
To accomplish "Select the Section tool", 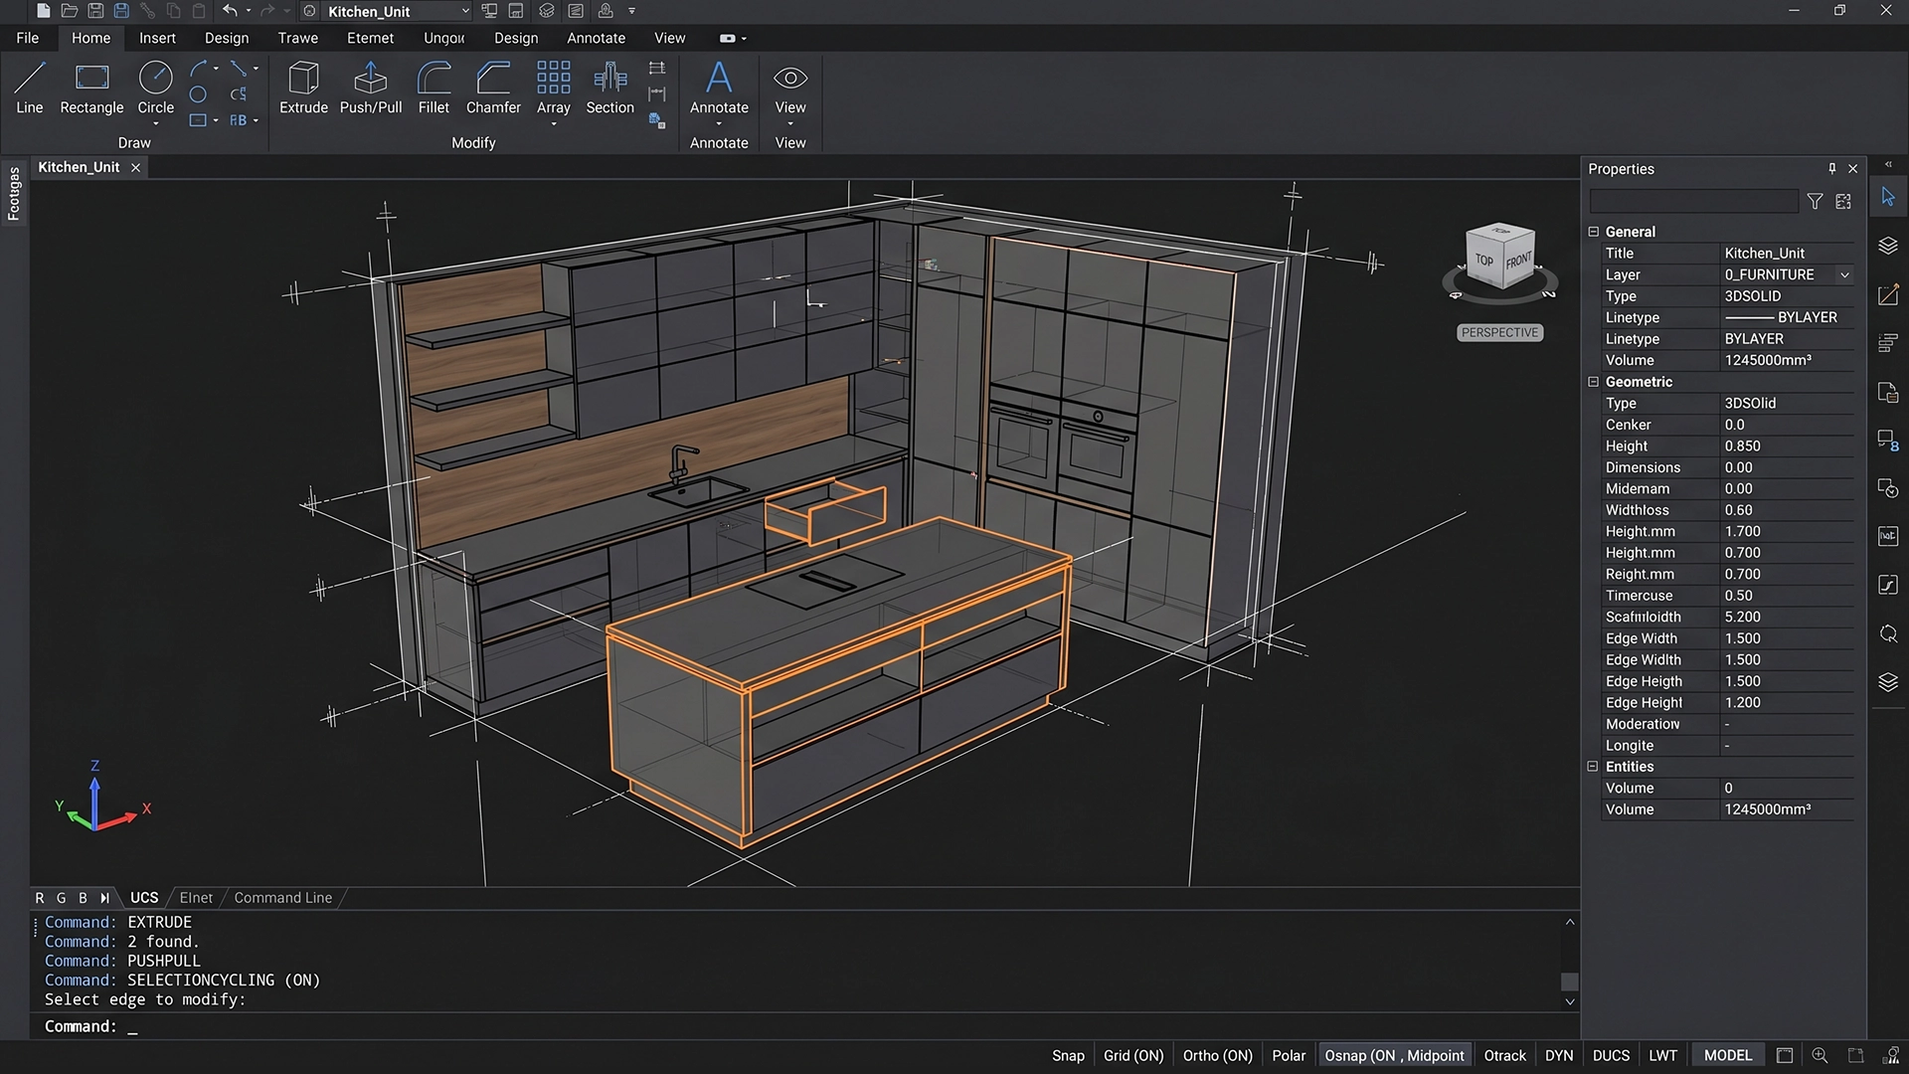I will (x=609, y=89).
